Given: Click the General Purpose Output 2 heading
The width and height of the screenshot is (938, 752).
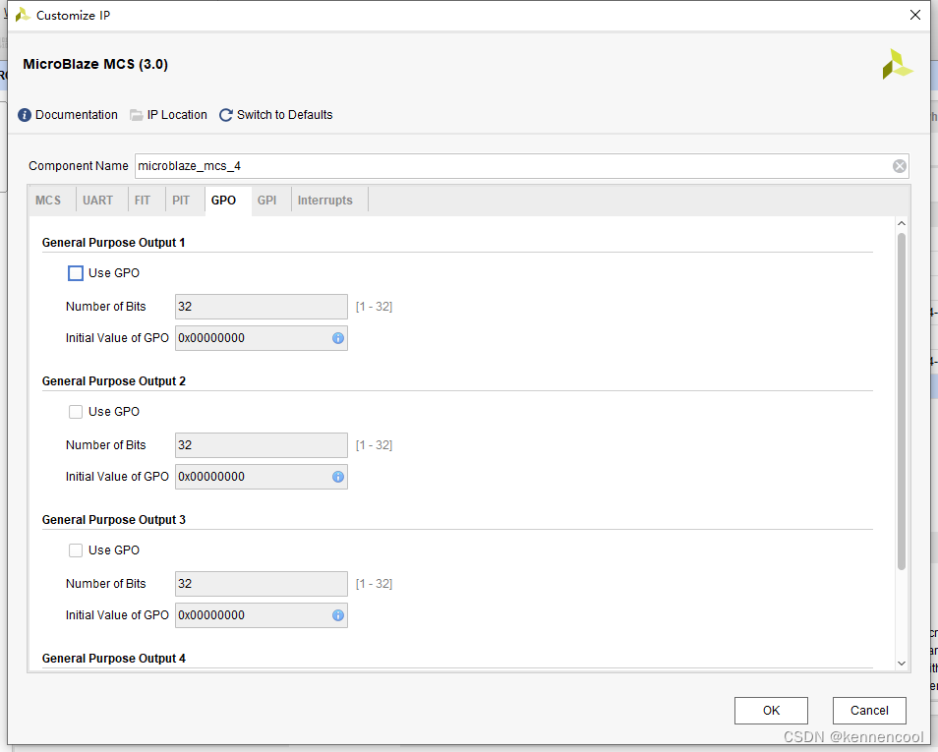Looking at the screenshot, I should tap(114, 381).
